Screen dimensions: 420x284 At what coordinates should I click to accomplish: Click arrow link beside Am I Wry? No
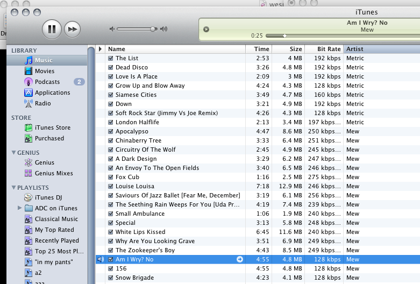pyautogui.click(x=240, y=259)
